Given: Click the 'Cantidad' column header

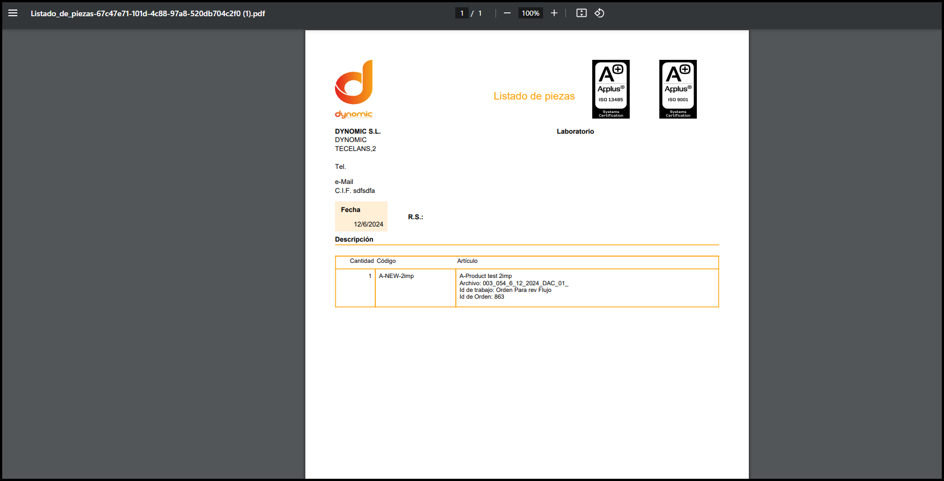Looking at the screenshot, I should 362,261.
